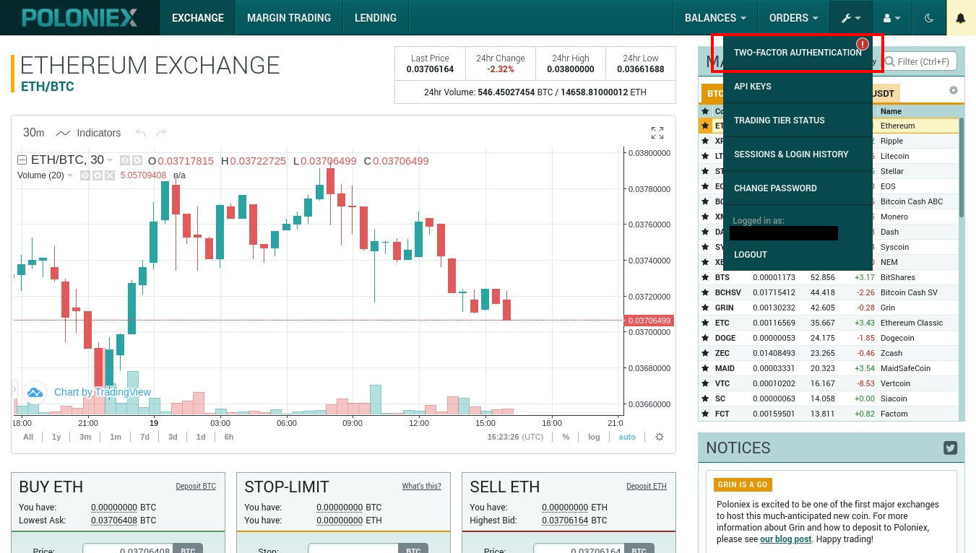
Task: Choose Logout from the settings menu
Action: coord(750,254)
